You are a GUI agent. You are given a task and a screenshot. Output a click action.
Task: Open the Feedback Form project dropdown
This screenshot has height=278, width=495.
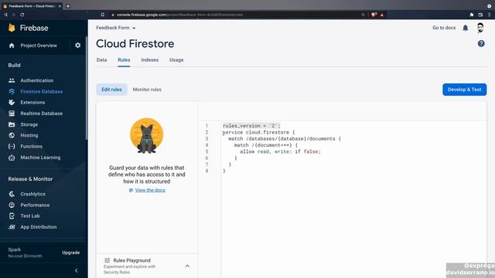(x=116, y=28)
